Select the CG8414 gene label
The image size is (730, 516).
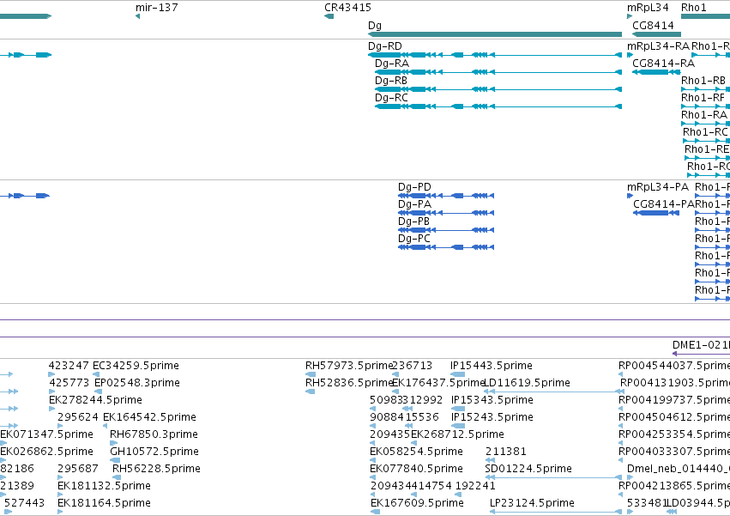[653, 26]
